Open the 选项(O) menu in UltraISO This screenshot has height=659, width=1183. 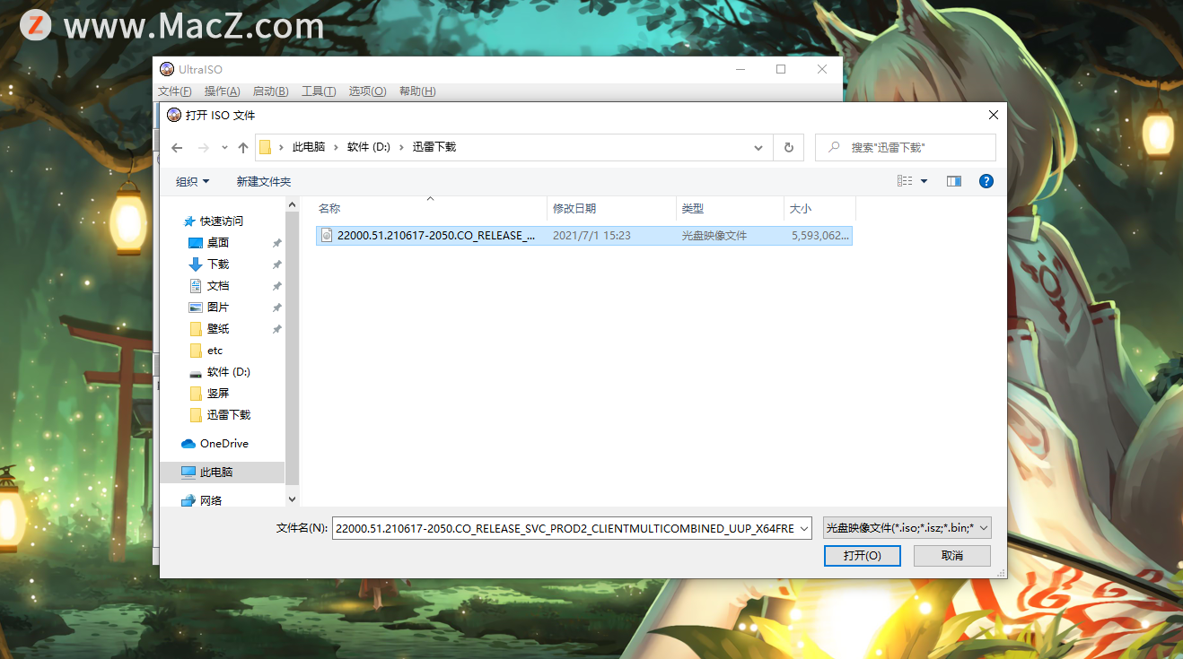(x=367, y=91)
